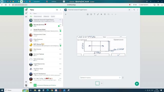Open the Chats sidebar icon
Viewport: 164px width, 92px height.
26,10
